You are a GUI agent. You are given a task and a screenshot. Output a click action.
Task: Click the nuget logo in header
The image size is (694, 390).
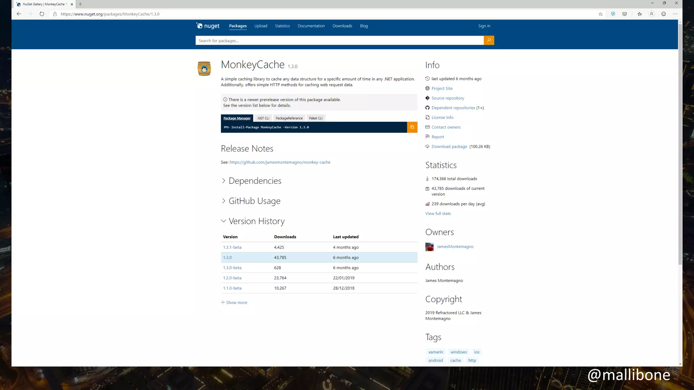[208, 26]
